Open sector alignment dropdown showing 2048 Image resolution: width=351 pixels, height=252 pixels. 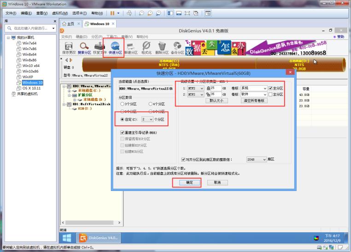tap(256, 159)
